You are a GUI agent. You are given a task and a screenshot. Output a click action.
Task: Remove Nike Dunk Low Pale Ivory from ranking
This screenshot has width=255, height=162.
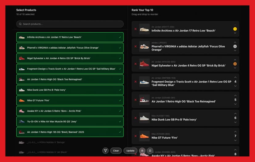136,118
